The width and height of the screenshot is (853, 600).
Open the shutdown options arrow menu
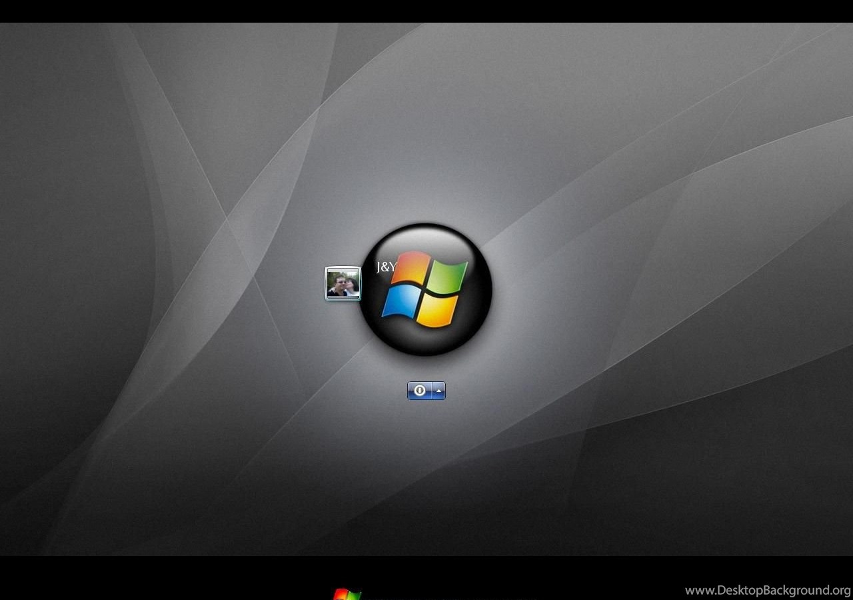coord(438,391)
